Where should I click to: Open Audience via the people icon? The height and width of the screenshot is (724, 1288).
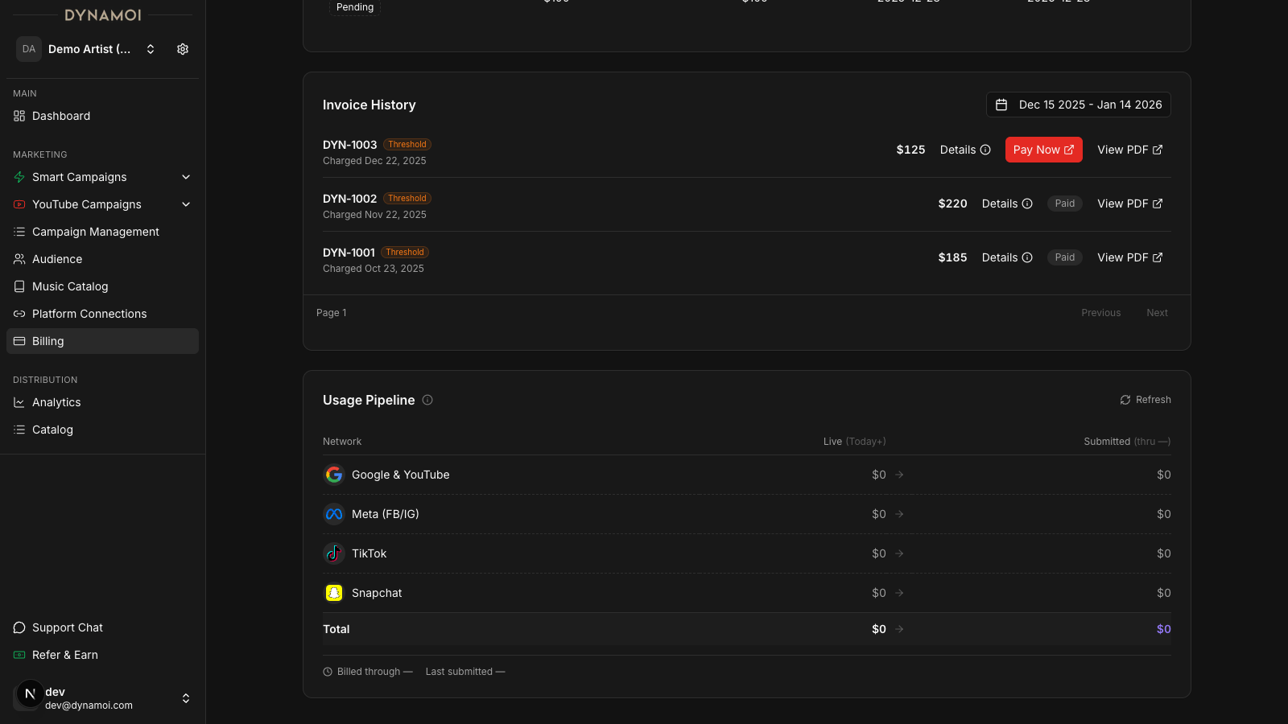[x=19, y=259]
